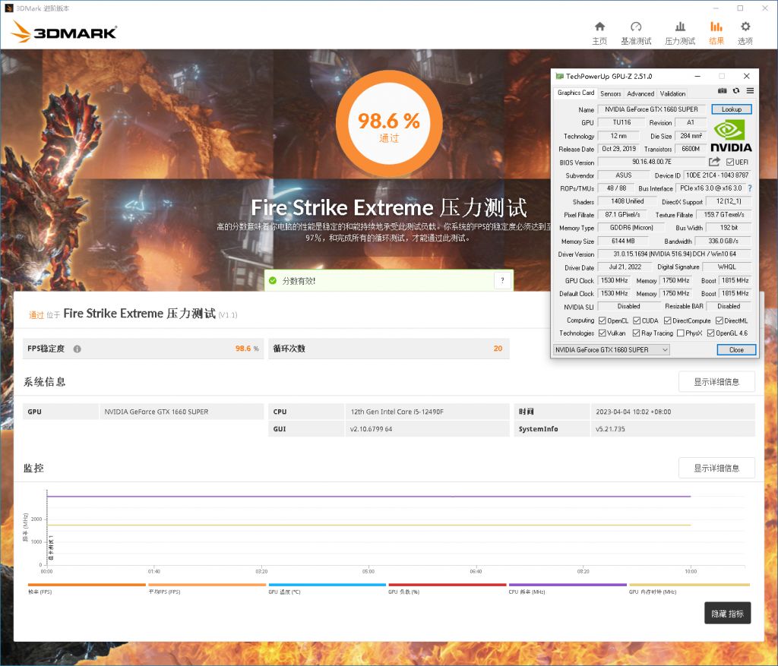
Task: Switch to the Advanced tab
Action: pyautogui.click(x=640, y=93)
